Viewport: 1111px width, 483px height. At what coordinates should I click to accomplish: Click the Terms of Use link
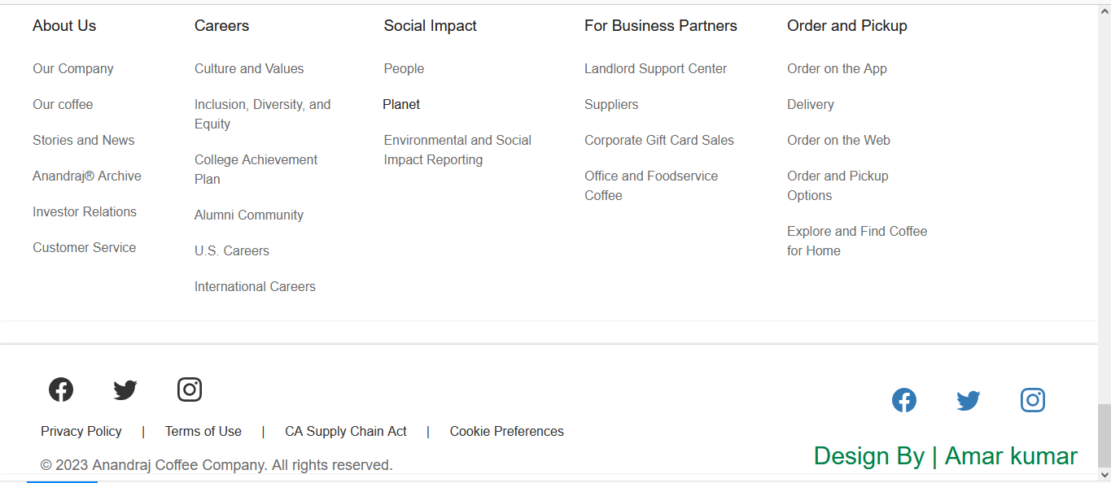pyautogui.click(x=203, y=432)
